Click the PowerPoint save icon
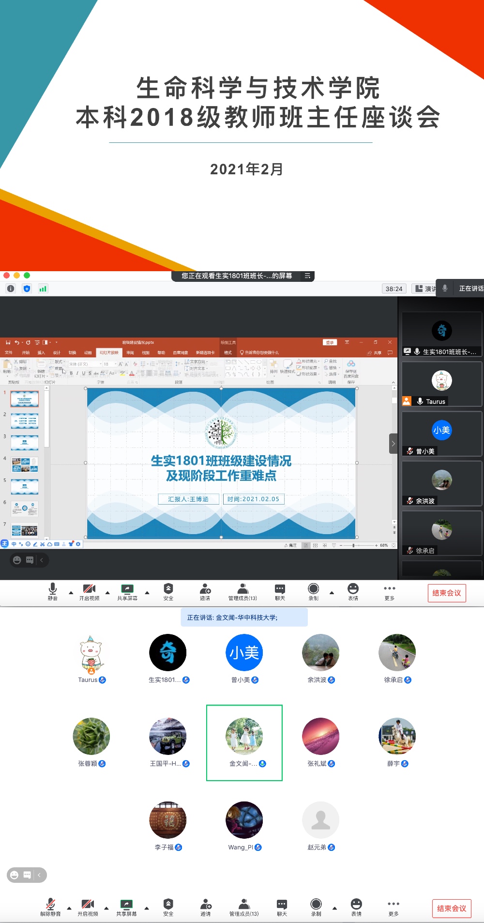The width and height of the screenshot is (484, 923). [8, 342]
